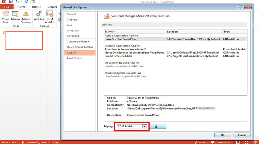This screenshot has height=144, width=259.
Task: Select ProjectTimeLineAddin row
Action: 175,56
